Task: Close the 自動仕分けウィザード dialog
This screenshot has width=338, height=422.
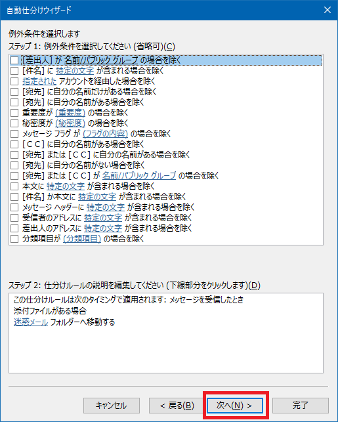Action: pos(327,10)
